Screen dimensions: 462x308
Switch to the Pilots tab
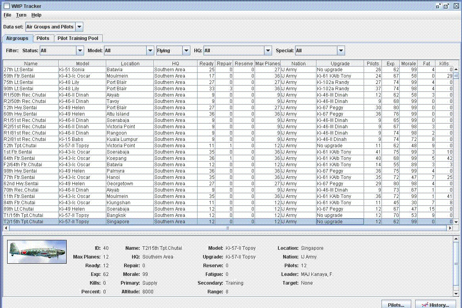coord(43,38)
